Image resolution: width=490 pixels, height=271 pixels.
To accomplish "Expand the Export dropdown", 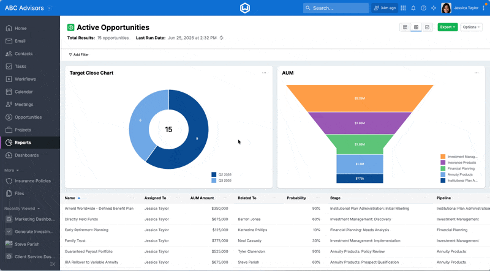I will click(x=448, y=27).
